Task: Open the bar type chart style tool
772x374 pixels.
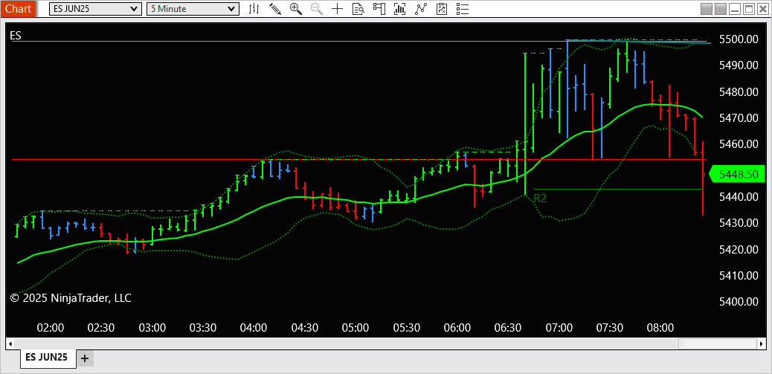Action: 254,8
